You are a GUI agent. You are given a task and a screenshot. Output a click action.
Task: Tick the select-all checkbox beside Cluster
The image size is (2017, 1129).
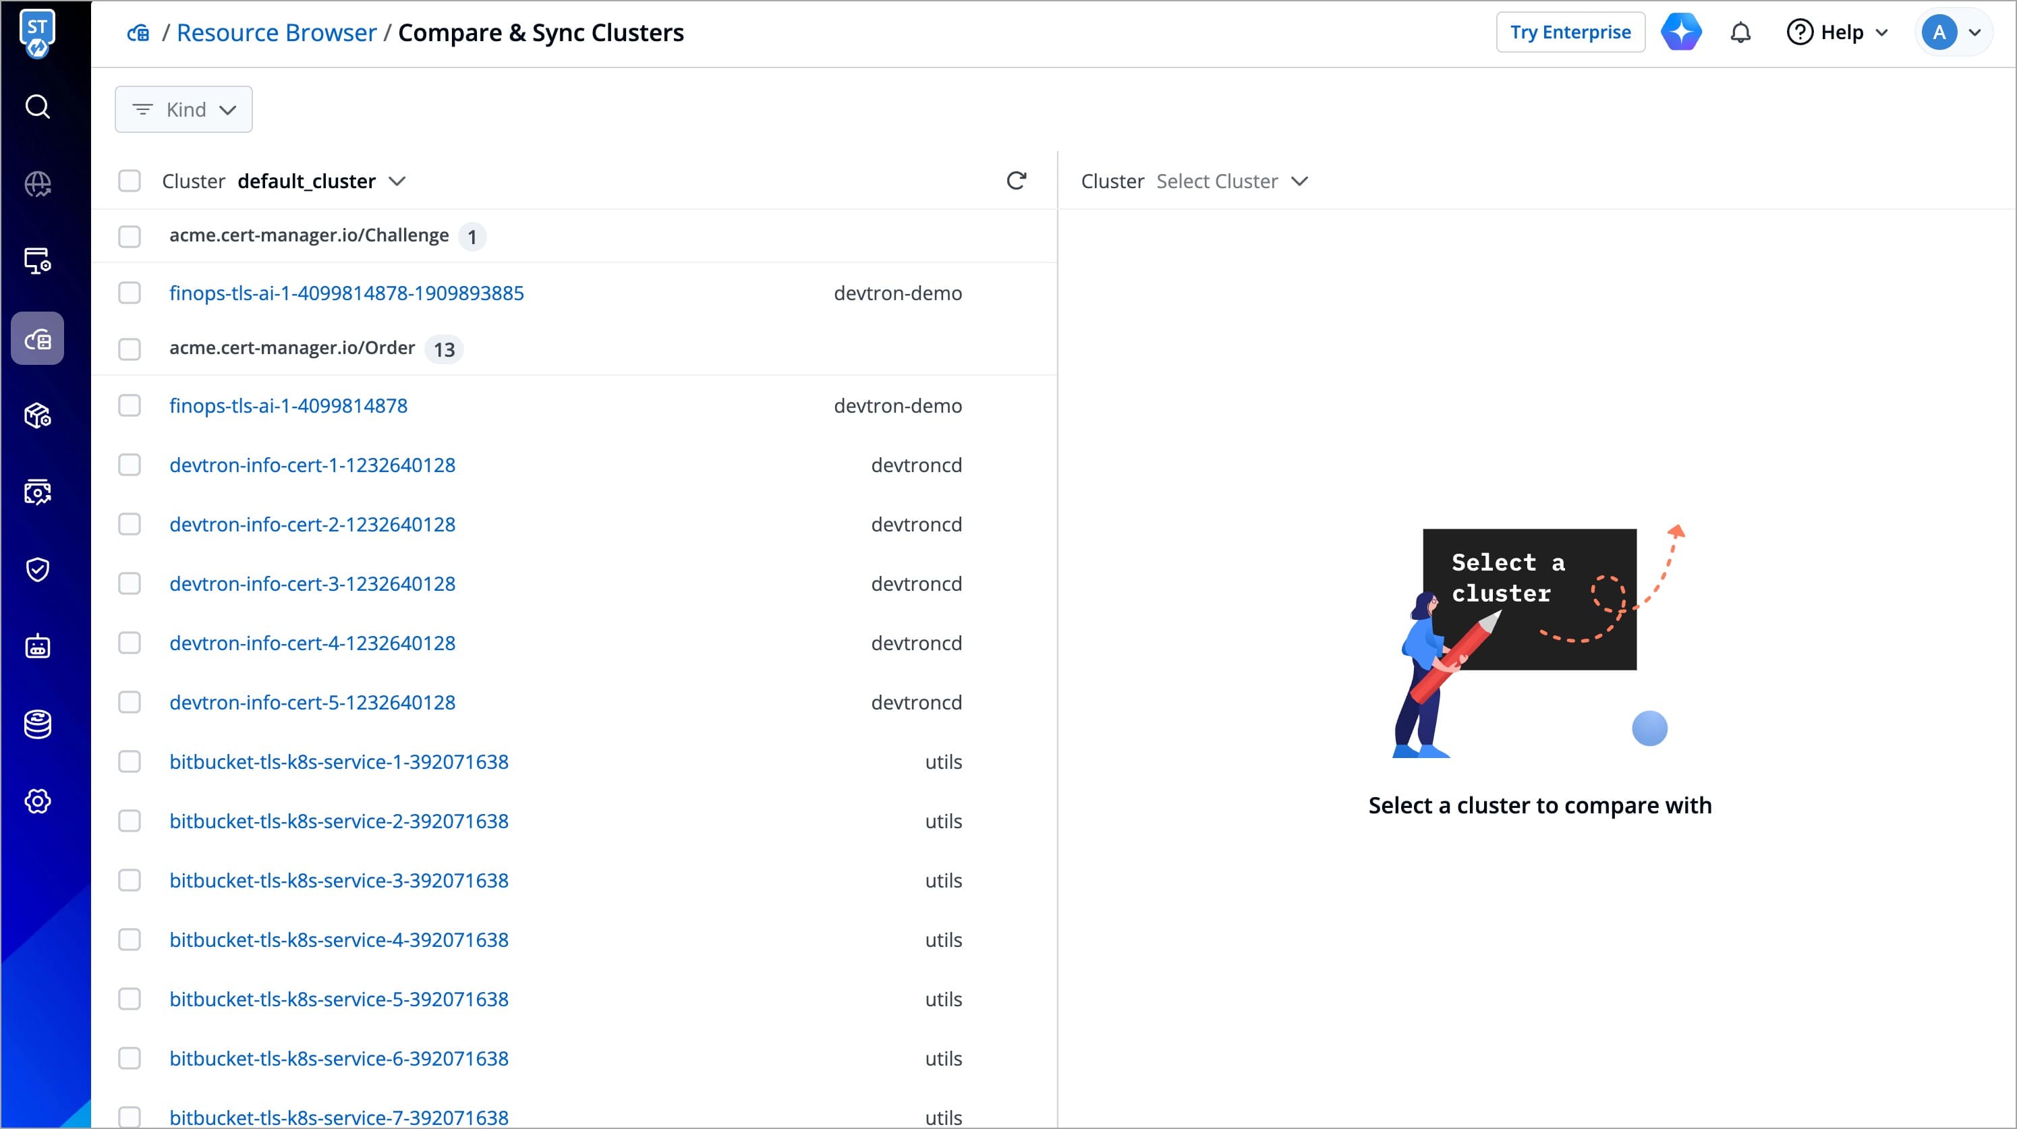130,181
